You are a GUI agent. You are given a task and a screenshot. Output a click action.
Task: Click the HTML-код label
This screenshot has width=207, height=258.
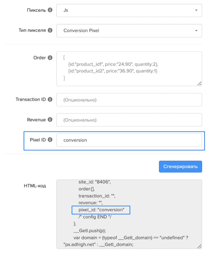pos(35,186)
